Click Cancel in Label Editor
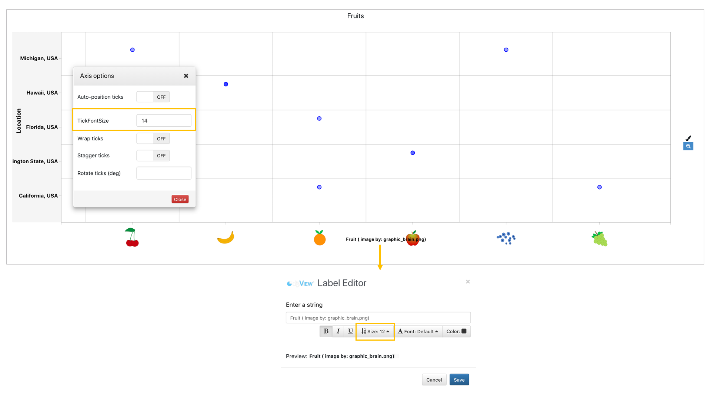Viewport: 711px width, 399px height. tap(434, 380)
